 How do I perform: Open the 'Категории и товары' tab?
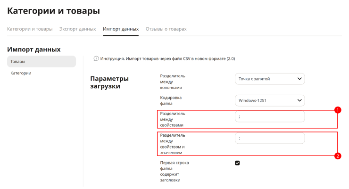[x=30, y=29]
